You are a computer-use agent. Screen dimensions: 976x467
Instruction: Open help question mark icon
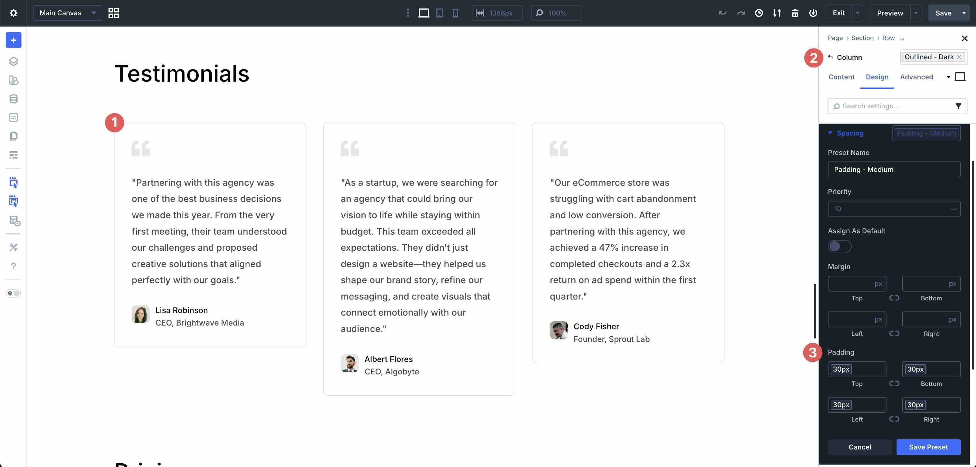coord(13,266)
